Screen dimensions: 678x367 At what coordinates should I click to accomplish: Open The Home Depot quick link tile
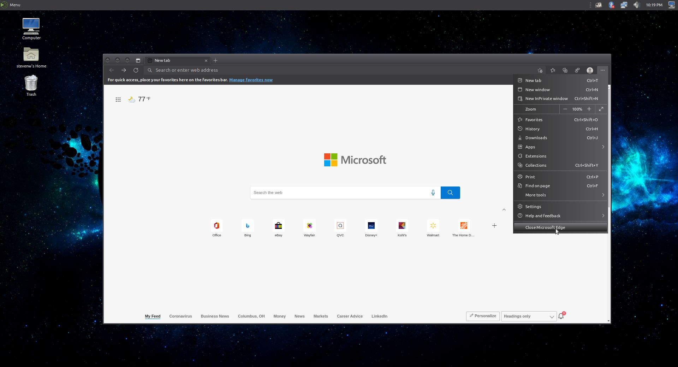pyautogui.click(x=464, y=229)
